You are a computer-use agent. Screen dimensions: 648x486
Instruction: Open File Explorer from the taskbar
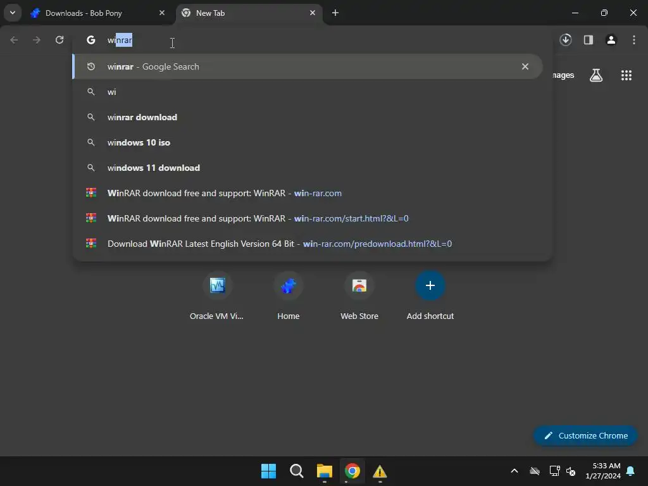325,471
